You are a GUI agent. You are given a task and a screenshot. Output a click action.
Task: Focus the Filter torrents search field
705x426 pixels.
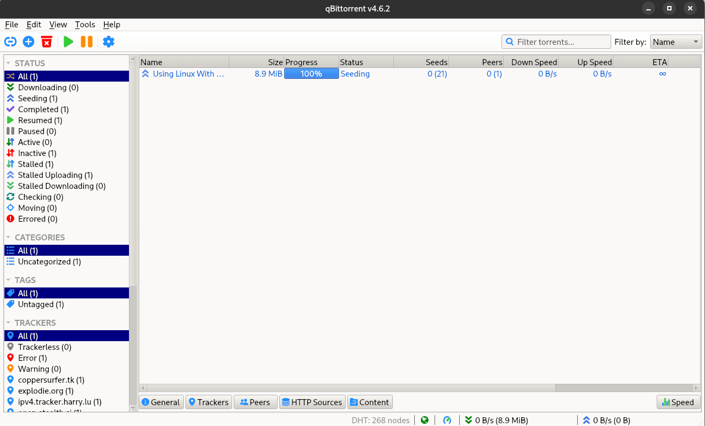click(556, 42)
